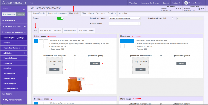This screenshot has height=105, width=208.
Task: Open Dashboard from the sidebar
Action: click(x=10, y=20)
